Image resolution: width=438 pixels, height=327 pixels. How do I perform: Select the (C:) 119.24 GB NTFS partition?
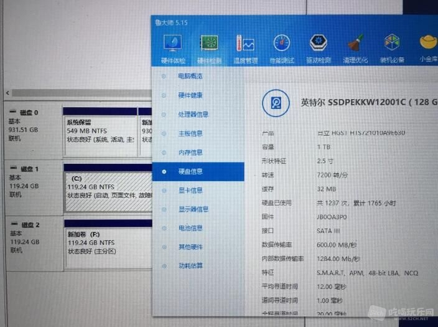108,187
